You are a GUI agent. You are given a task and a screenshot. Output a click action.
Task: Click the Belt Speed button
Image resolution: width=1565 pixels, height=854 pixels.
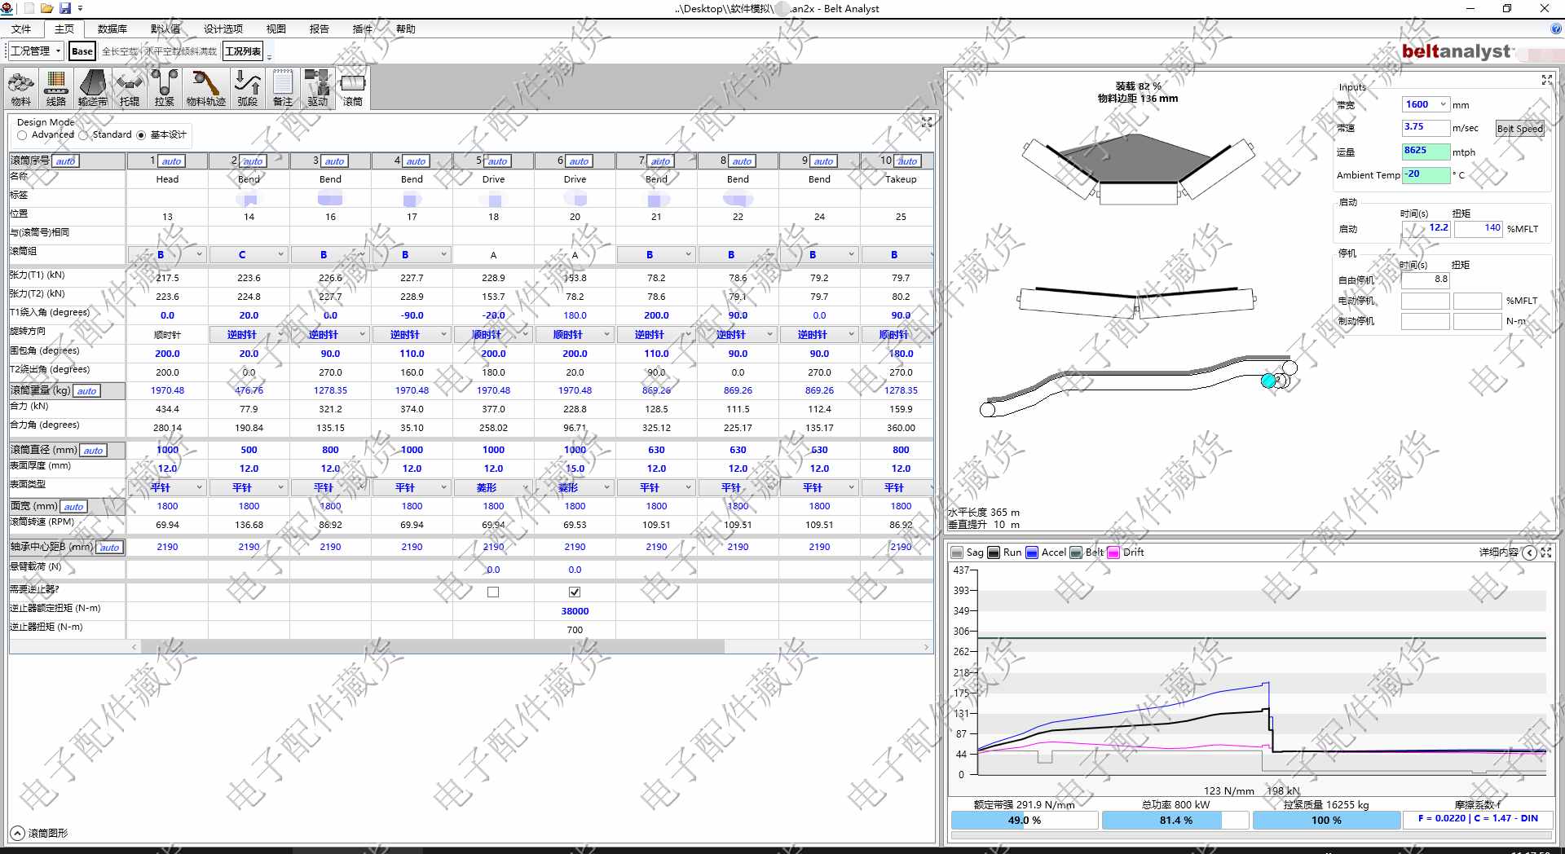(1520, 129)
